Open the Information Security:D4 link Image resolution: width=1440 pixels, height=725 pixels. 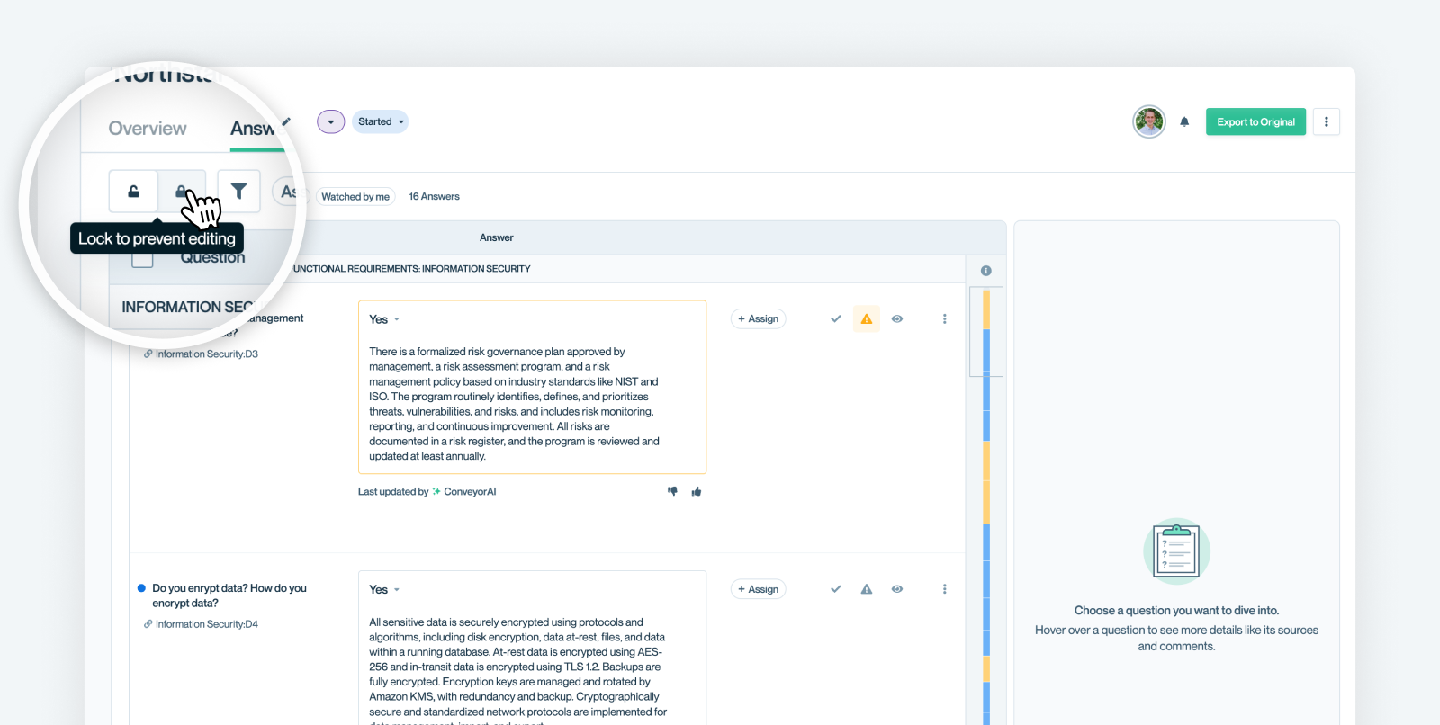(206, 624)
